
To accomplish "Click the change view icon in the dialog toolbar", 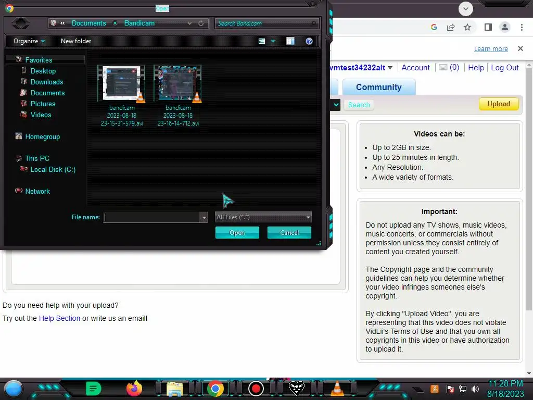I will [x=262, y=41].
